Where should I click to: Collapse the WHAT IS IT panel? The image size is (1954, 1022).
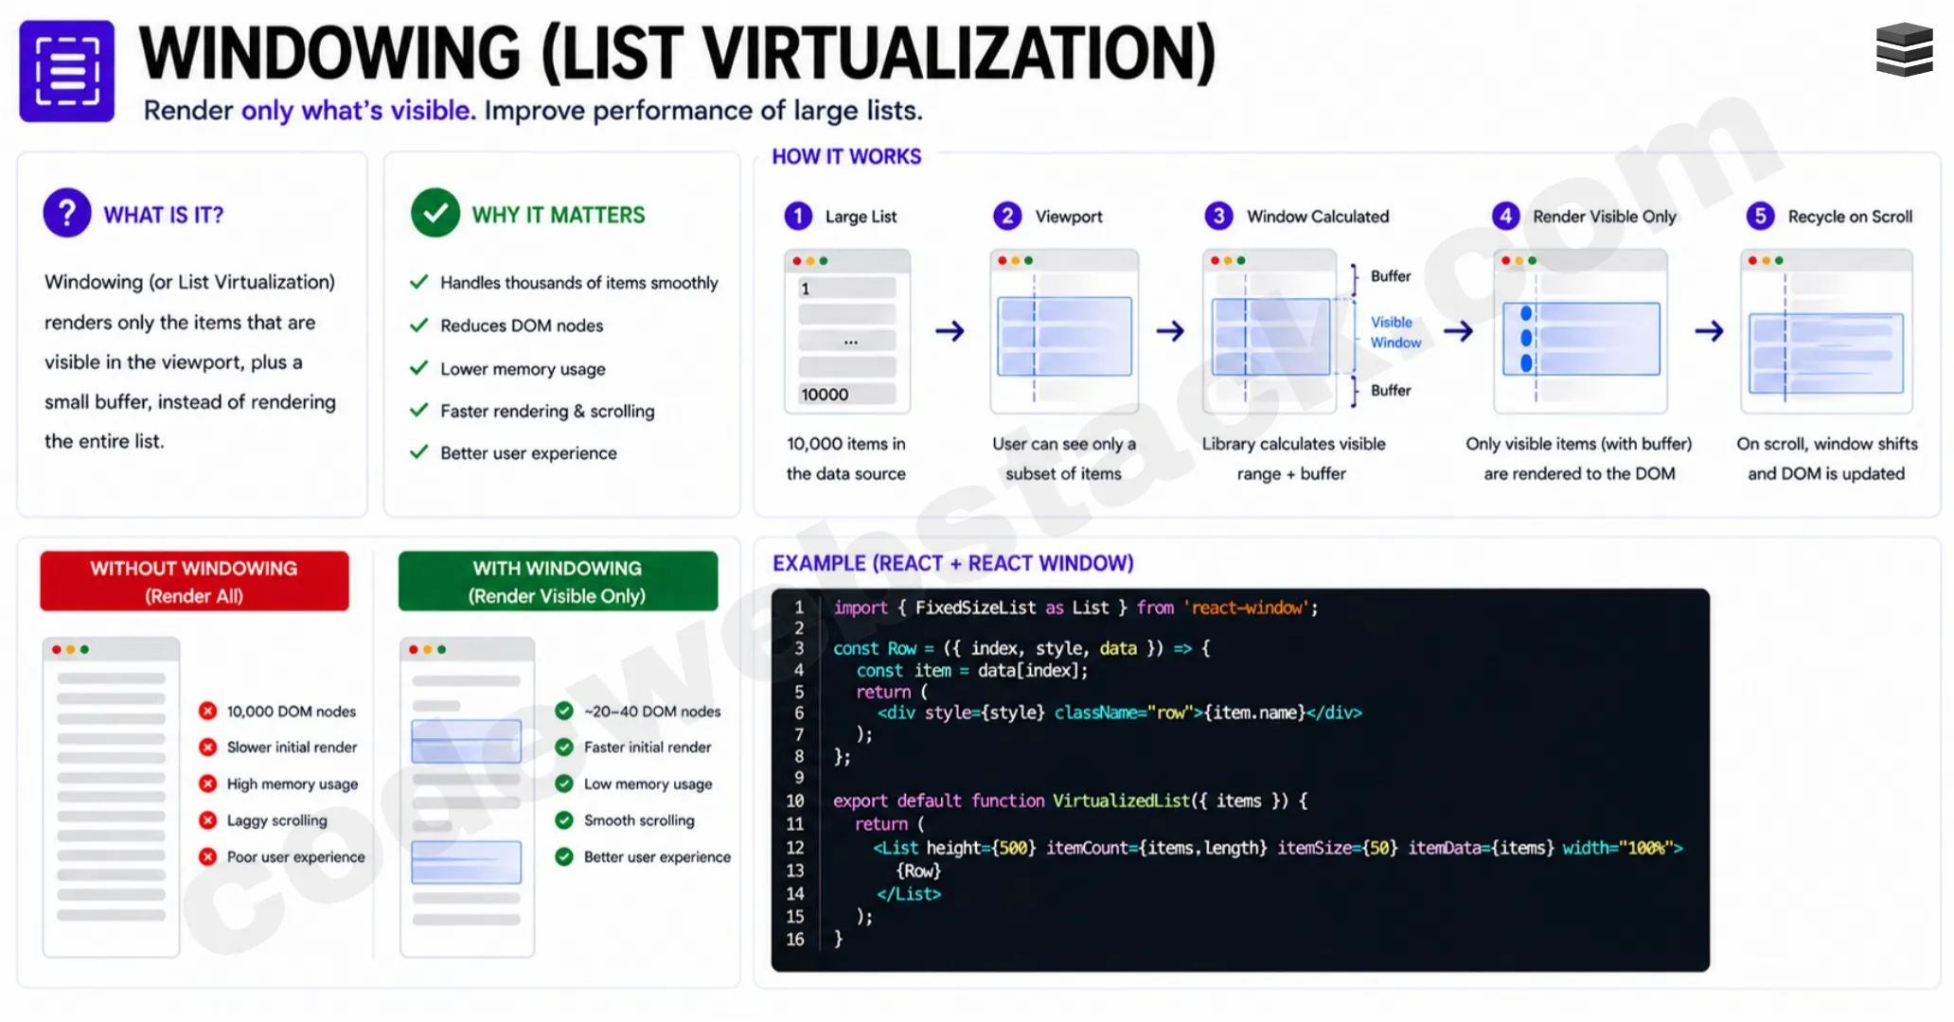[163, 214]
